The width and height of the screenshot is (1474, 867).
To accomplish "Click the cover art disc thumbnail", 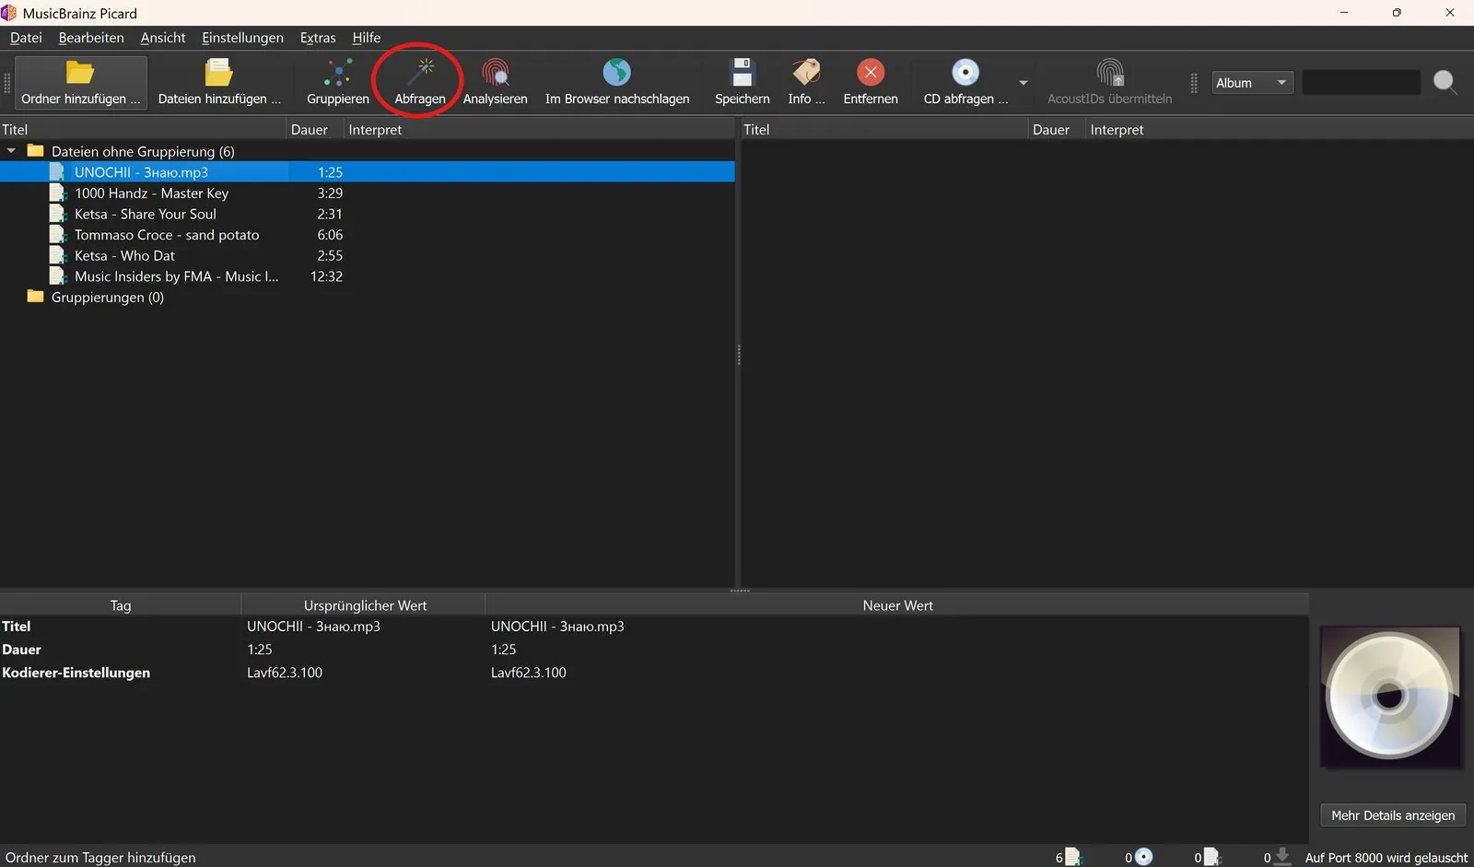I will 1390,697.
